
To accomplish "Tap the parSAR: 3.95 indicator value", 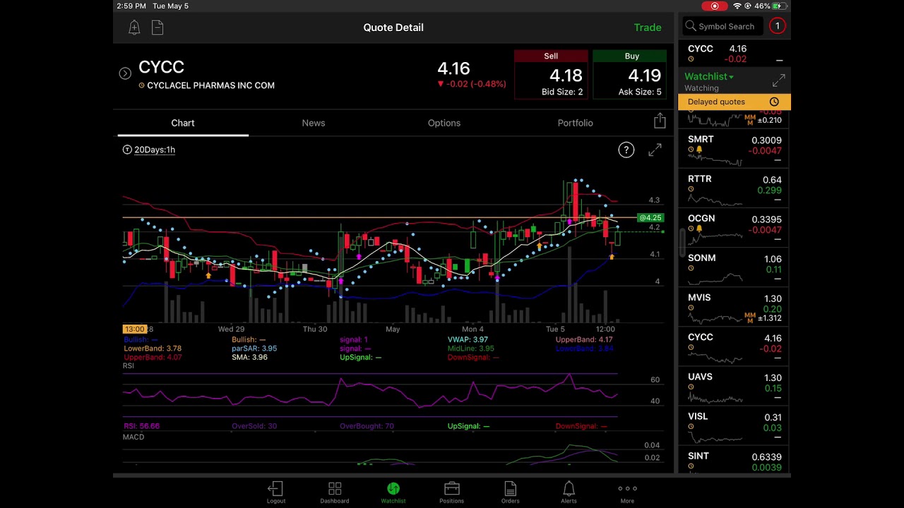I will coord(254,349).
